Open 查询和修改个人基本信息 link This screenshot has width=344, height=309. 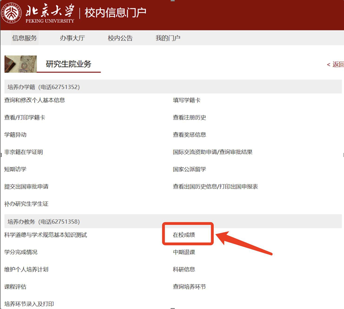[34, 100]
